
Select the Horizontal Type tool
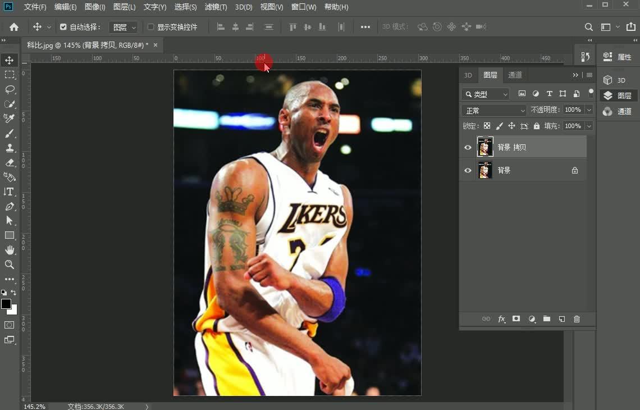(10, 192)
